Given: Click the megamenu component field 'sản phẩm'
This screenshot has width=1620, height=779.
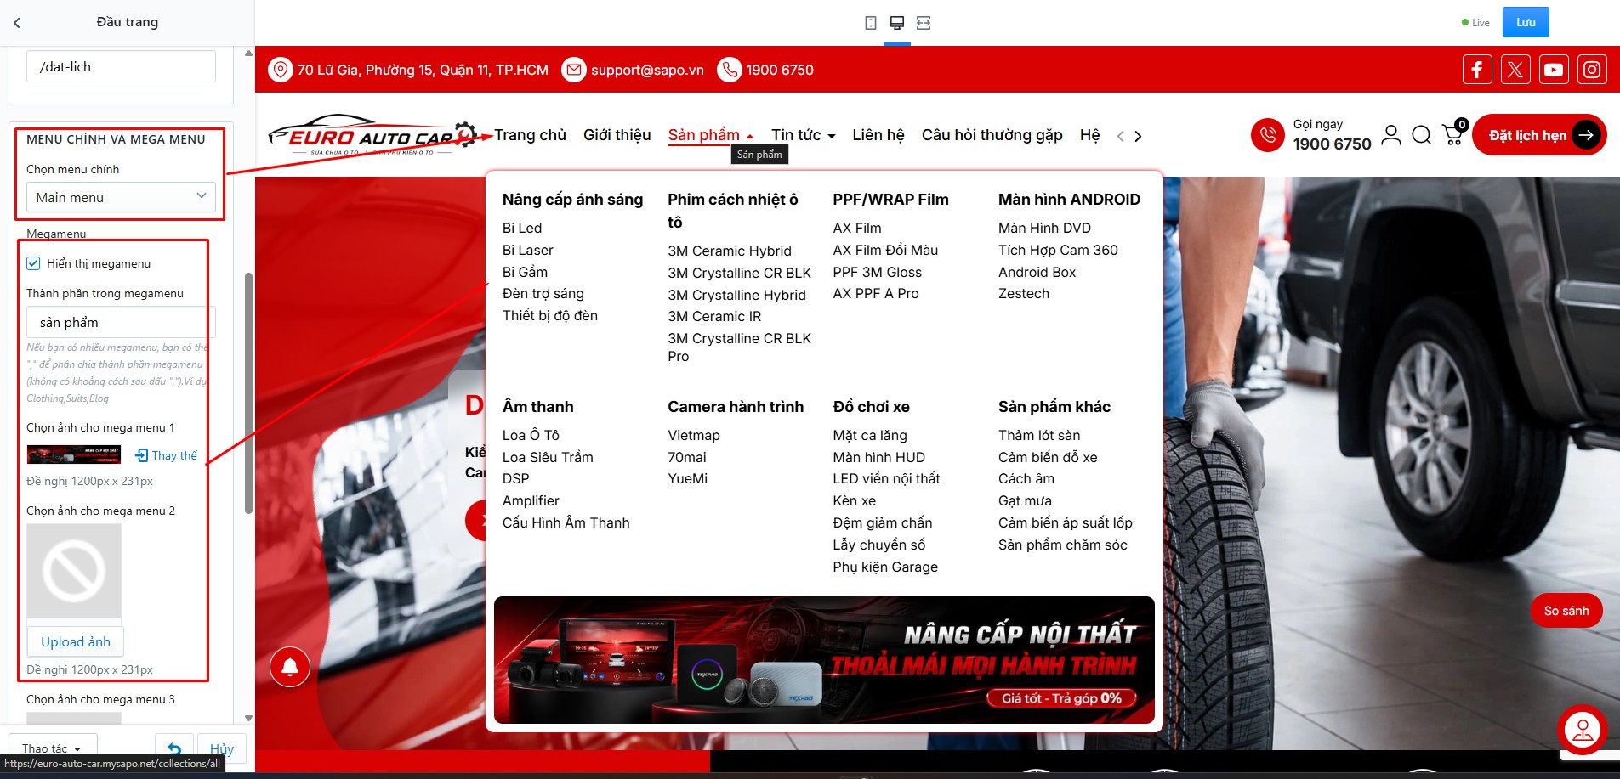Looking at the screenshot, I should [121, 322].
